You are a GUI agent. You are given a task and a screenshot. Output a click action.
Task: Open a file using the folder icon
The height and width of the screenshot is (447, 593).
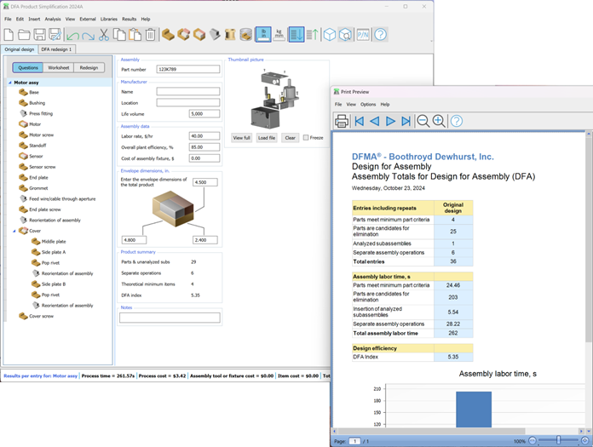[x=24, y=35]
